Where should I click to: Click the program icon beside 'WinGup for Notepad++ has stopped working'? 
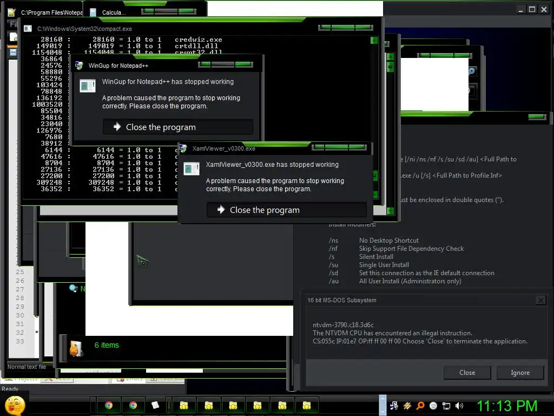tap(88, 86)
